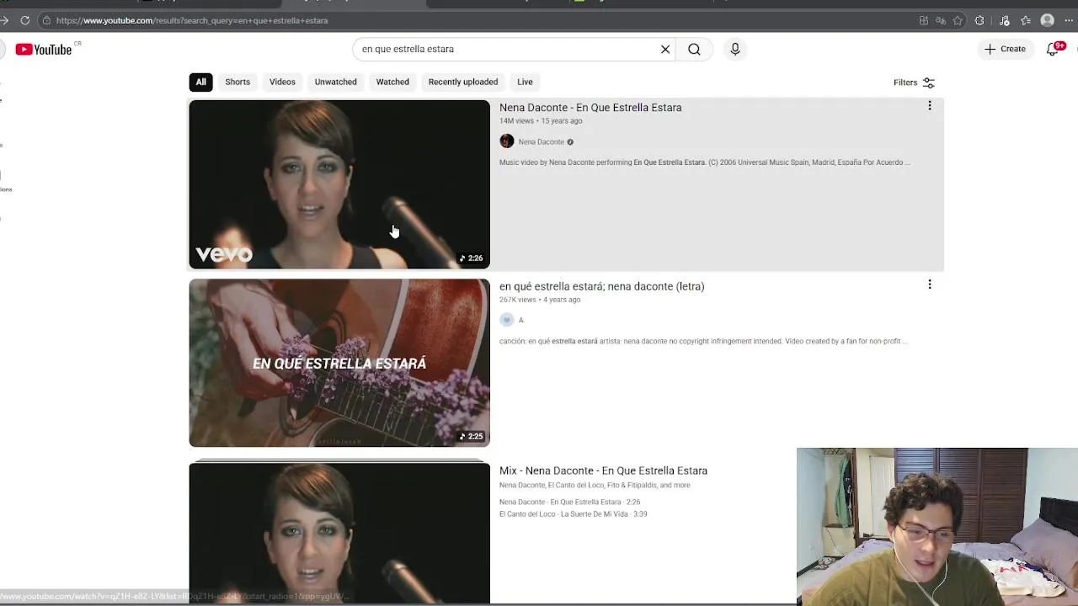1078x606 pixels.
Task: Click the Create button
Action: point(1005,49)
